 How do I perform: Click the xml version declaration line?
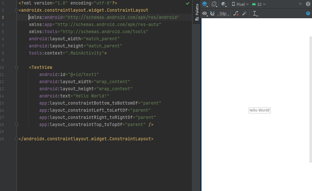(68, 3)
